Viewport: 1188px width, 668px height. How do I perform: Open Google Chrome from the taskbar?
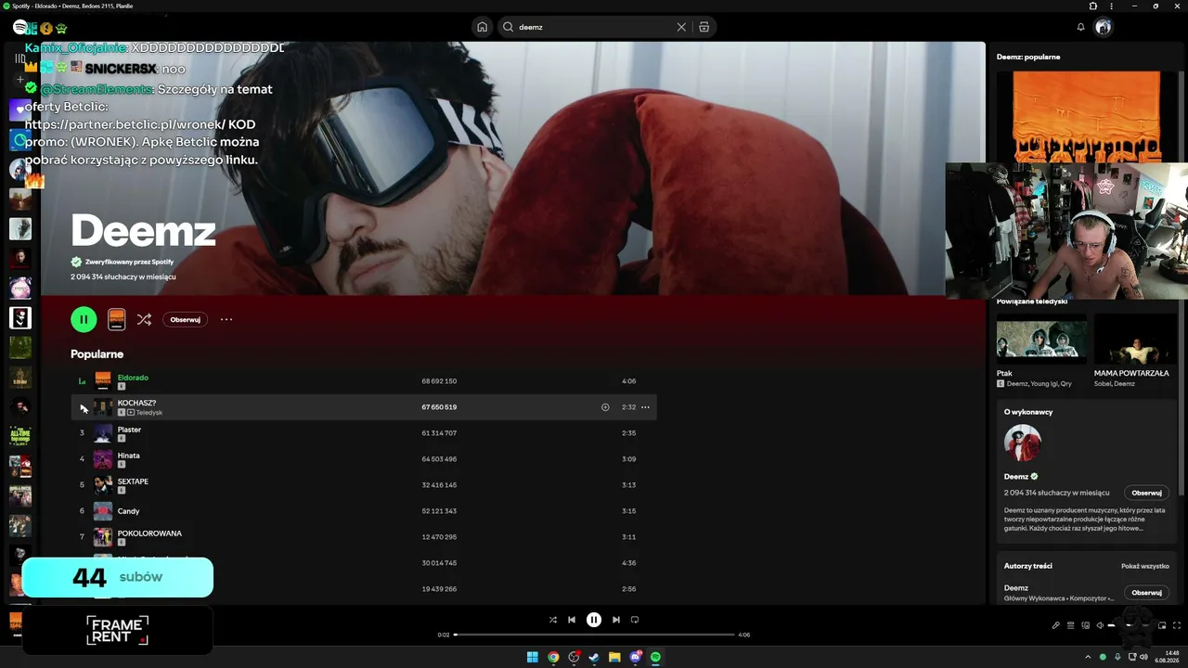pyautogui.click(x=553, y=657)
